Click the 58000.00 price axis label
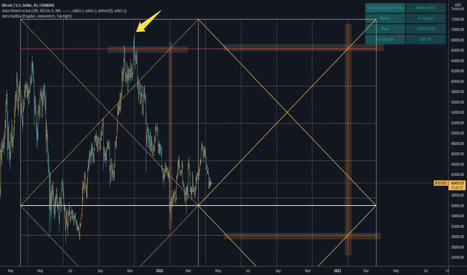Image resolution: width=467 pixels, height=275 pixels. [457, 92]
